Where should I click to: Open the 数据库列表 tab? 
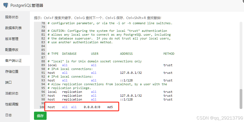click(x=13, y=28)
